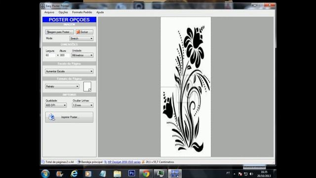Click the PT language indicator

click(x=228, y=173)
